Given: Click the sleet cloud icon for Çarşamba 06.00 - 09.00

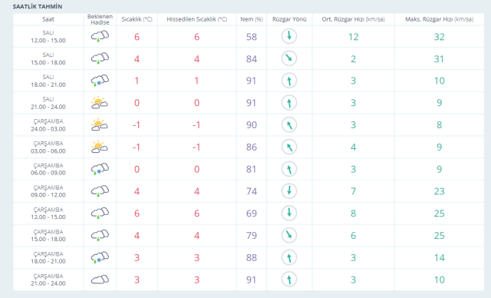Looking at the screenshot, I should point(100,169).
